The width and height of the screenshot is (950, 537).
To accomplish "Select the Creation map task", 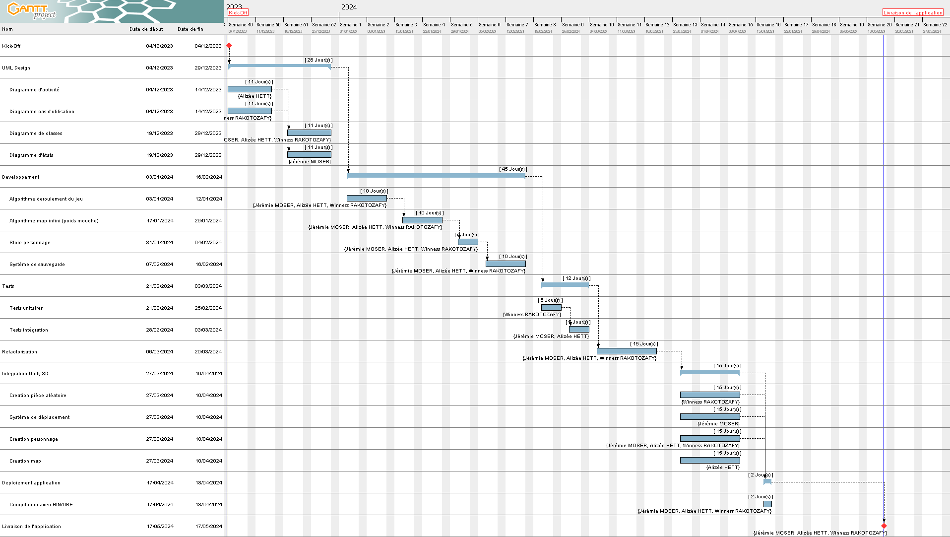I will tap(25, 461).
